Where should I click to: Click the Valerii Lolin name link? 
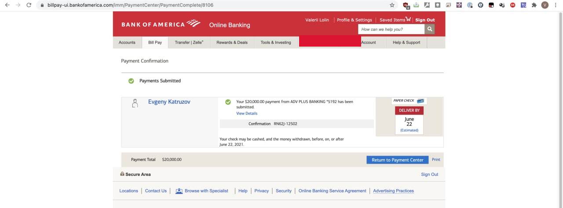pos(317,20)
